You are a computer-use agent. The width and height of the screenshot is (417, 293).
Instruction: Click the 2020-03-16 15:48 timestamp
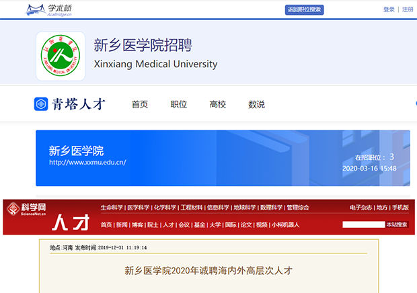click(x=369, y=169)
